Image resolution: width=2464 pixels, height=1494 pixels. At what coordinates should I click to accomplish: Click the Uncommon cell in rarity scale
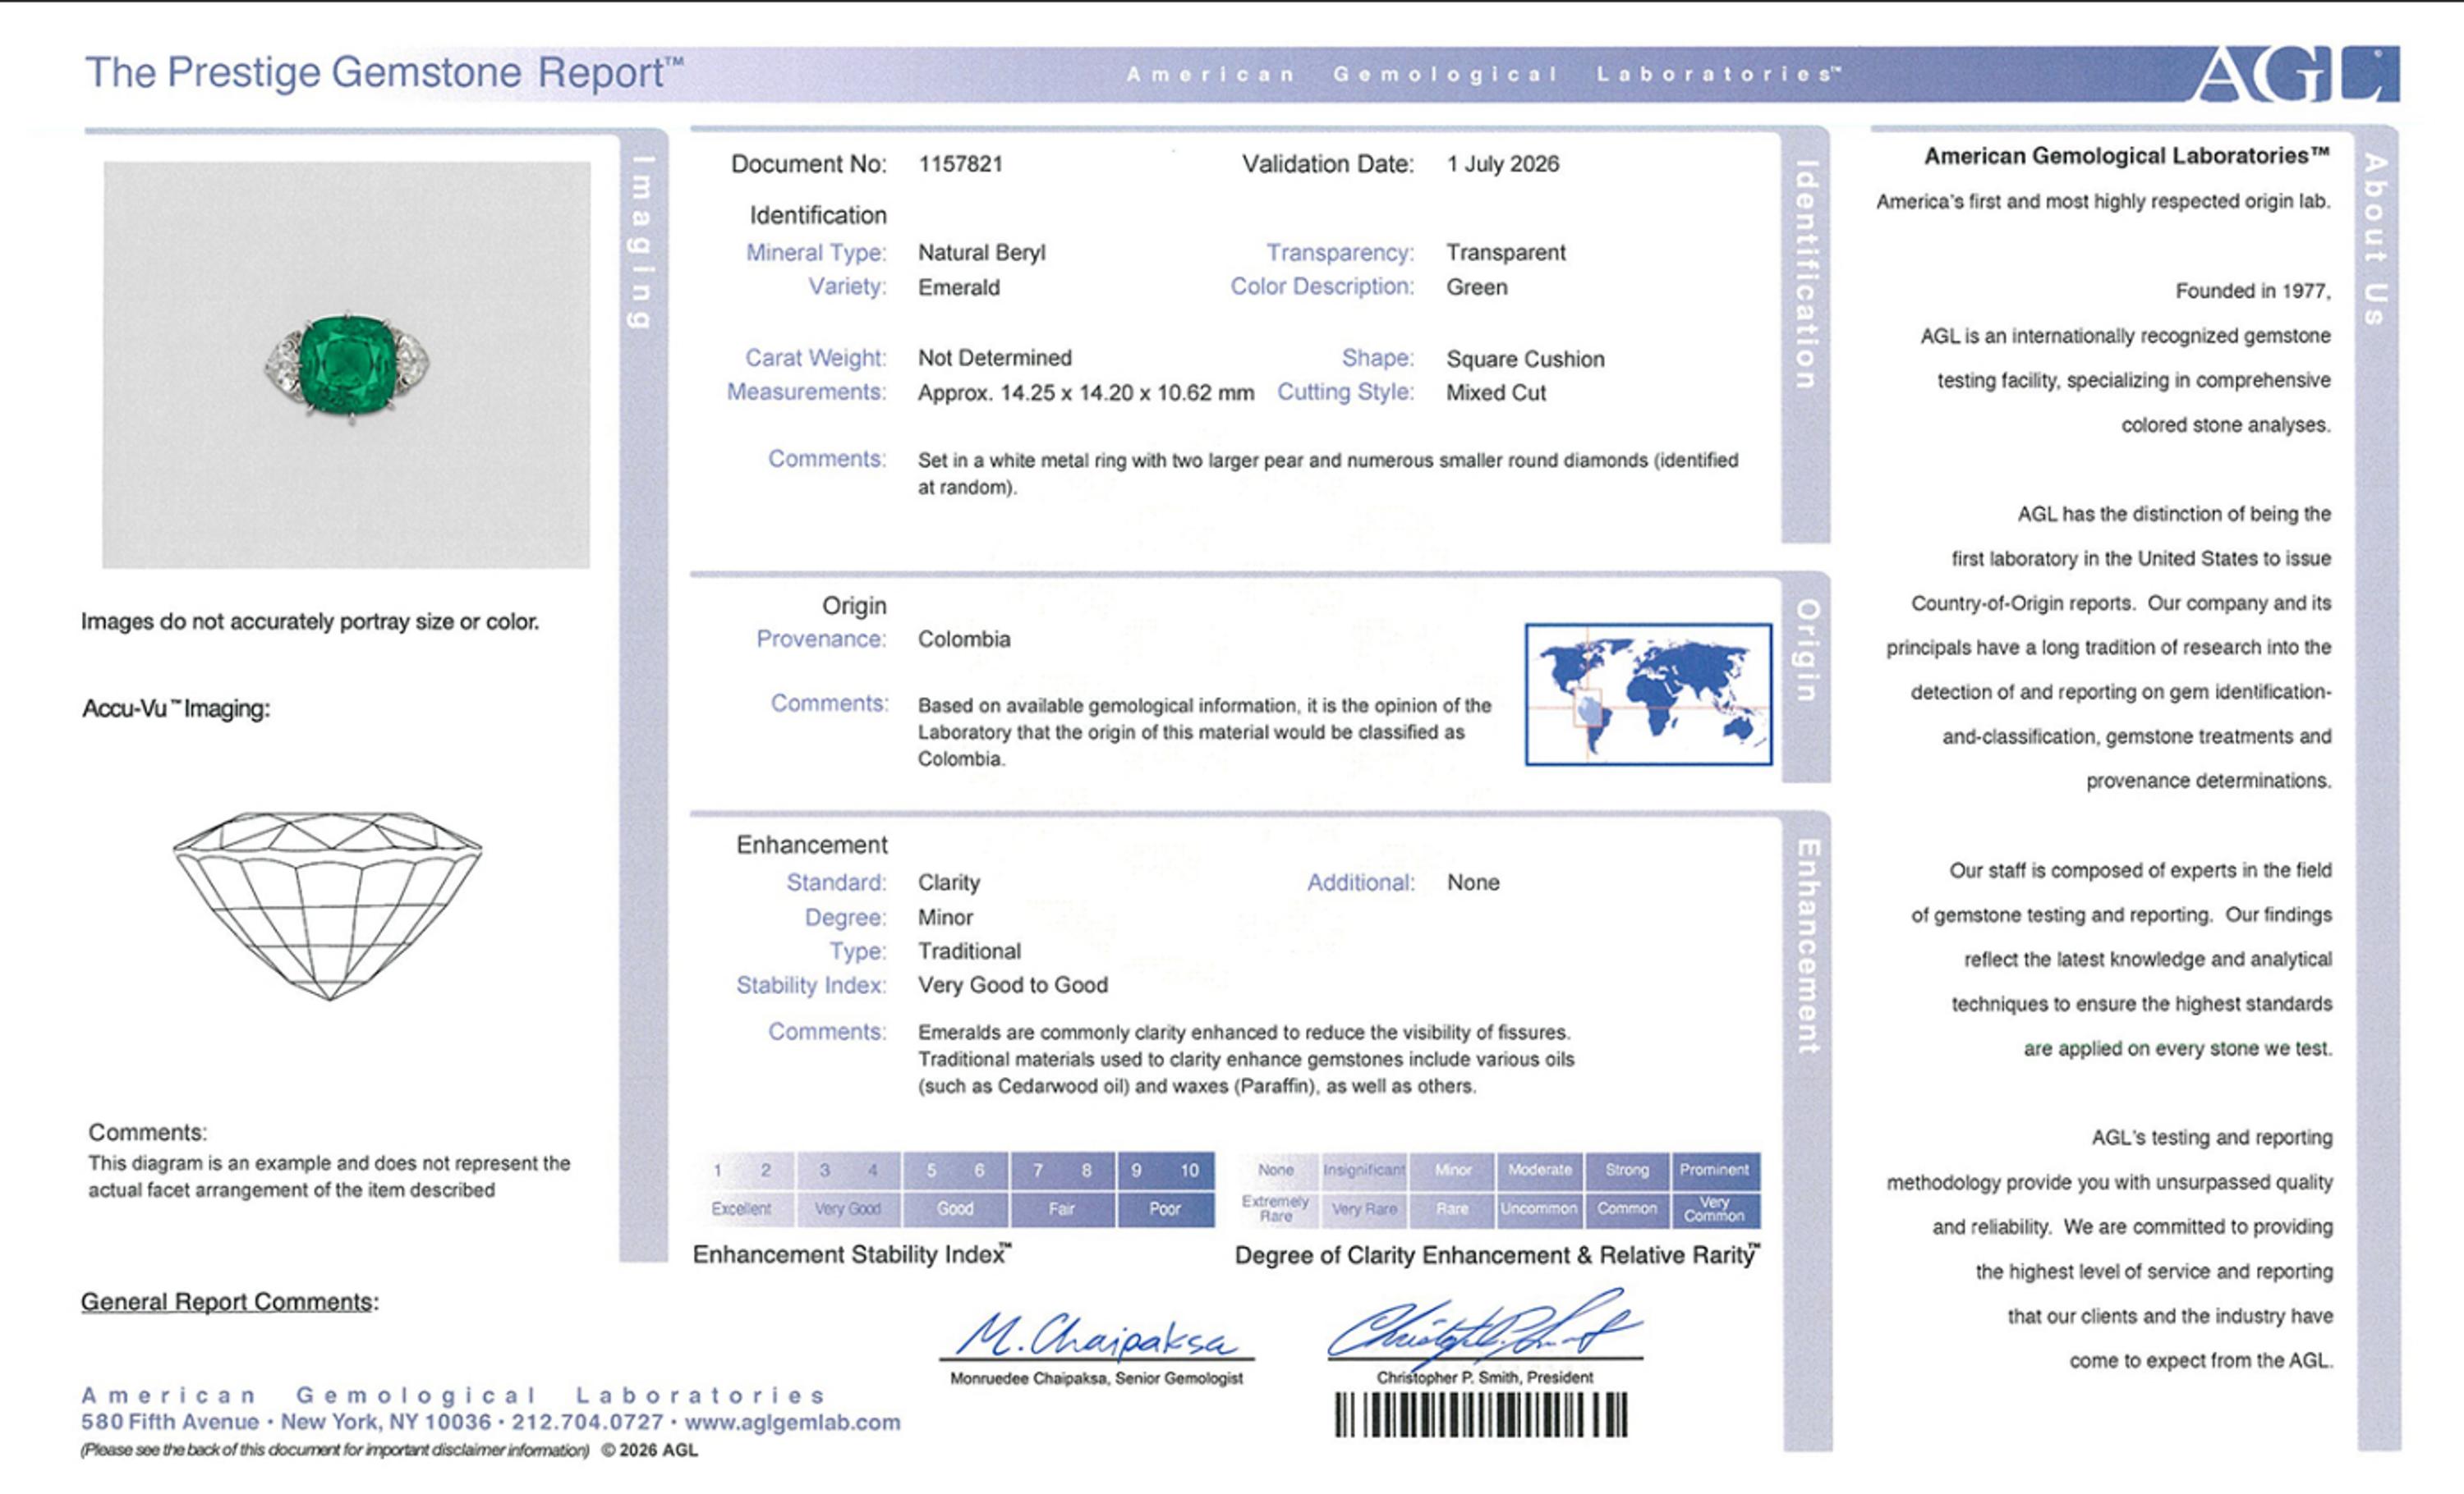click(x=1540, y=1209)
